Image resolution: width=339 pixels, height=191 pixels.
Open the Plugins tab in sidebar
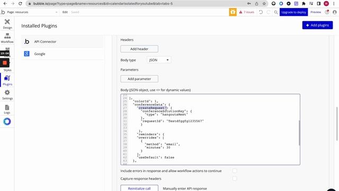(x=7, y=80)
